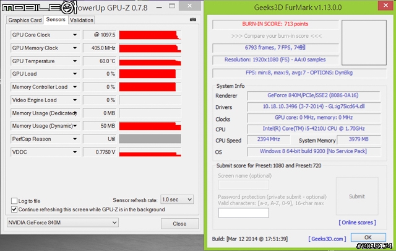Expand Video Engine Load dropdown
The width and height of the screenshot is (396, 251).
tap(75, 100)
